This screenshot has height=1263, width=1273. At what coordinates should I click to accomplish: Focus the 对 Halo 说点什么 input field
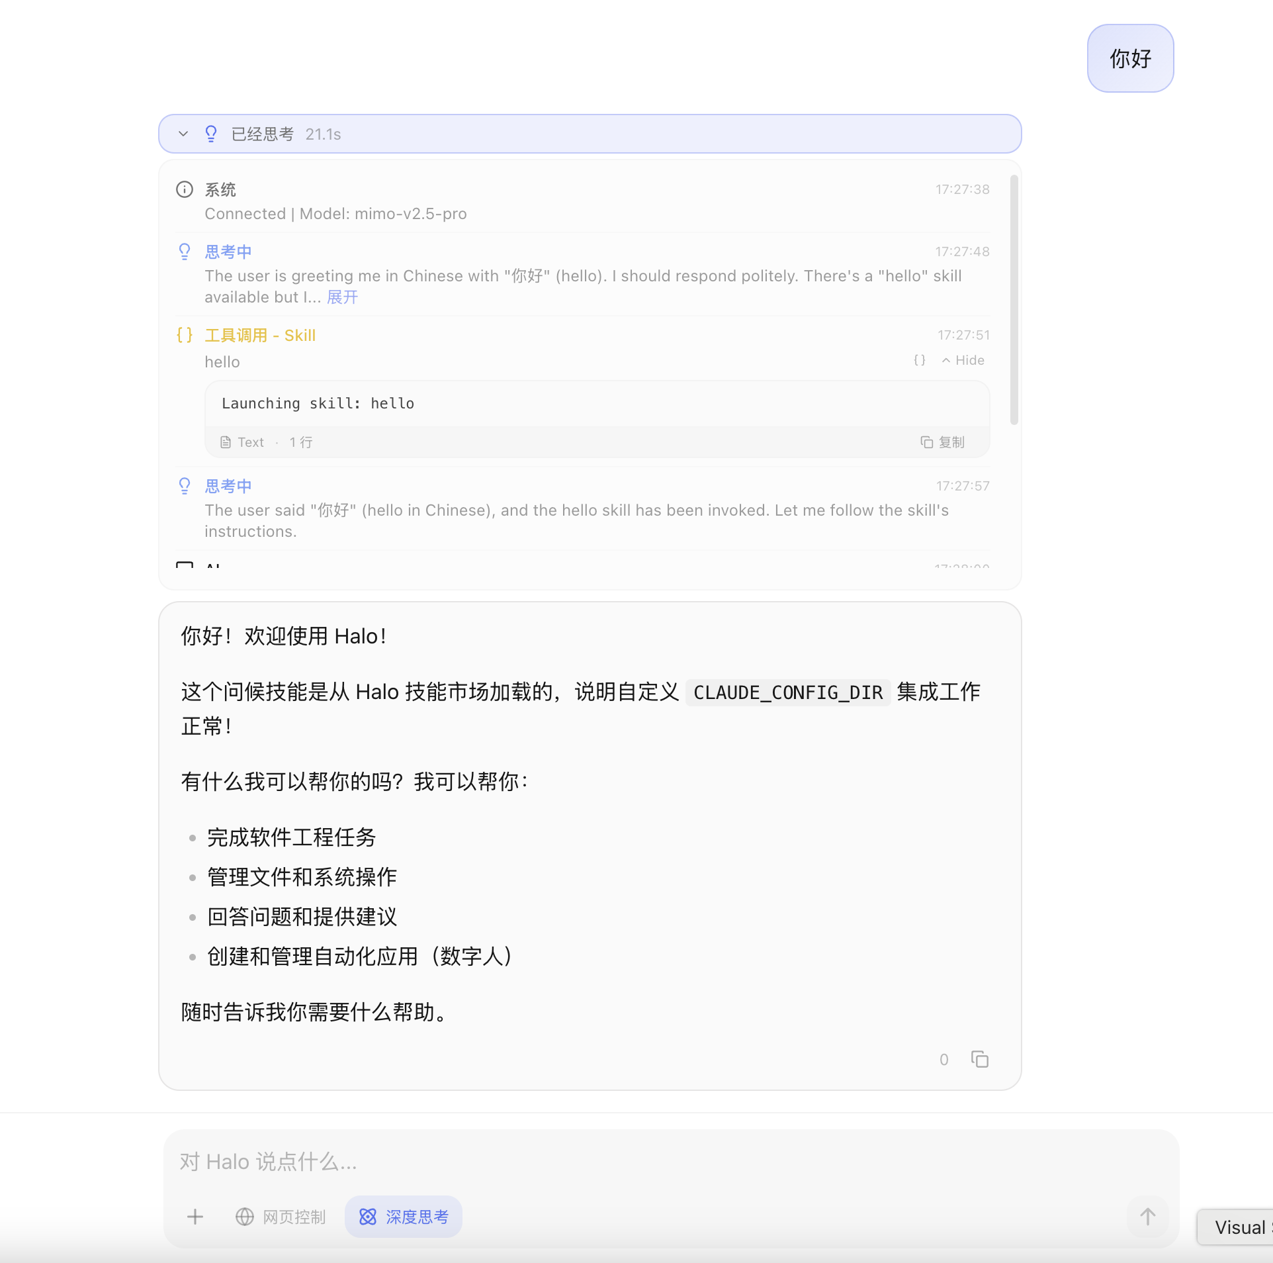(671, 1162)
